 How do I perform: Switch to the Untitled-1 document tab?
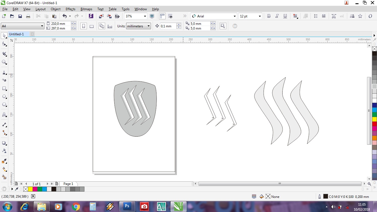point(17,34)
